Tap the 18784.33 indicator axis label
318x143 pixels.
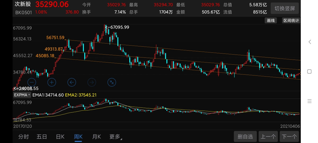click(x=23, y=120)
